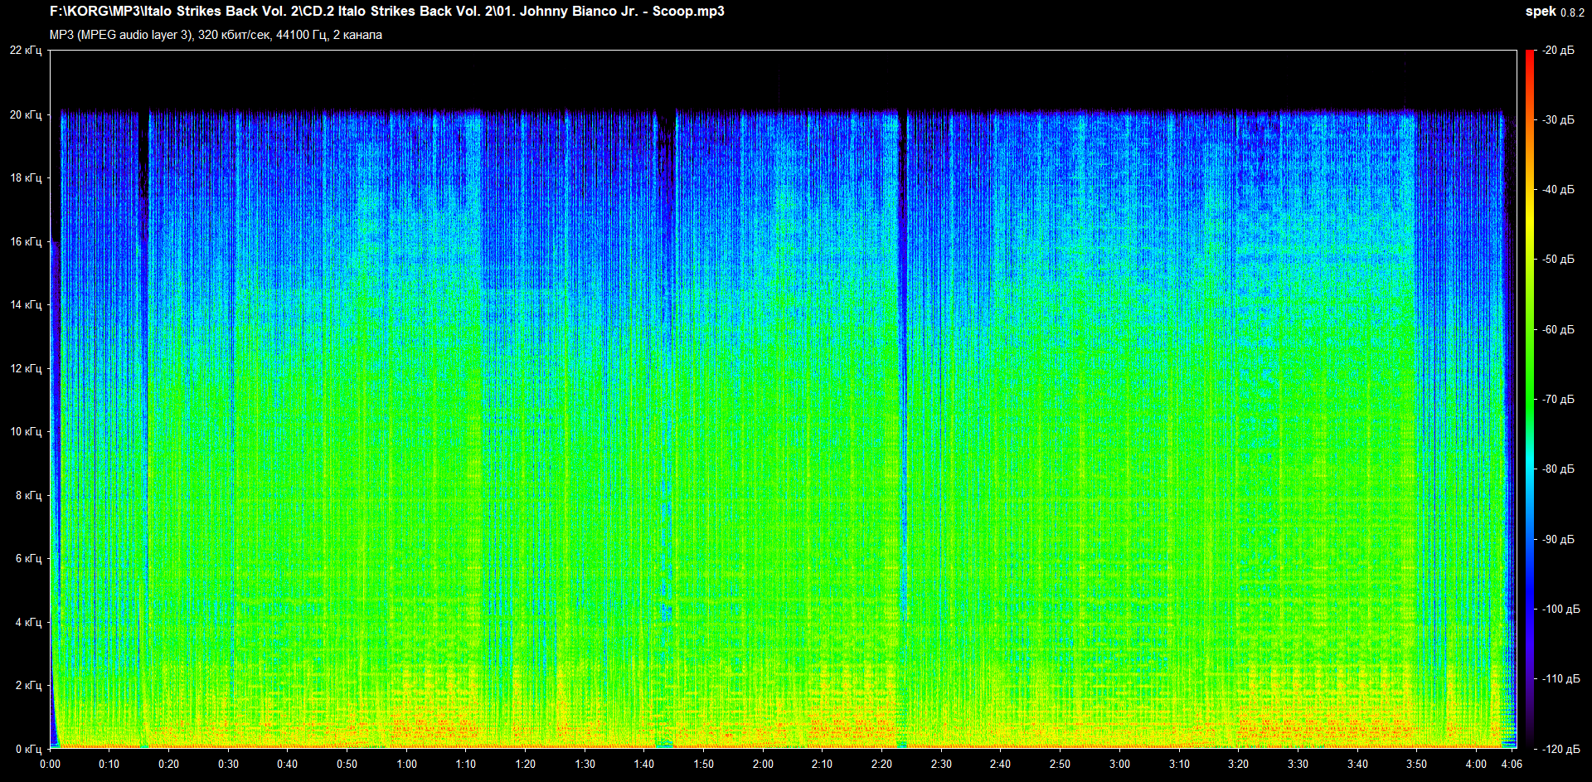This screenshot has width=1592, height=782.
Task: Select the -120 дБ color scale label
Action: point(1558,749)
